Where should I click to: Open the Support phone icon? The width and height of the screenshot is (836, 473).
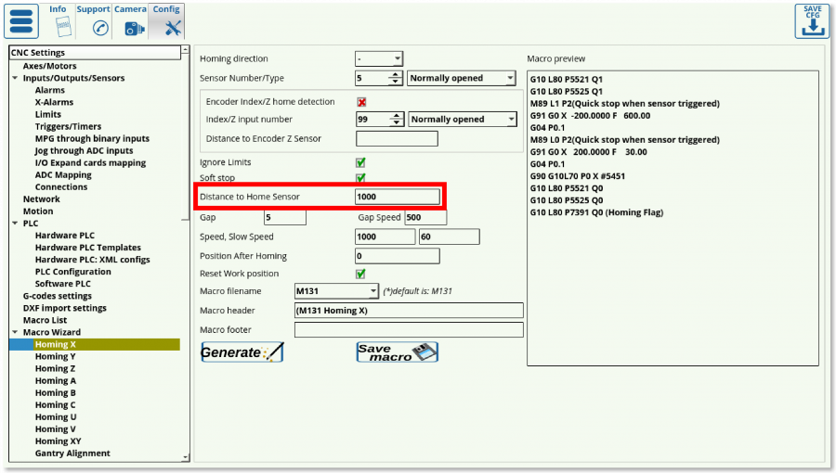click(x=97, y=27)
